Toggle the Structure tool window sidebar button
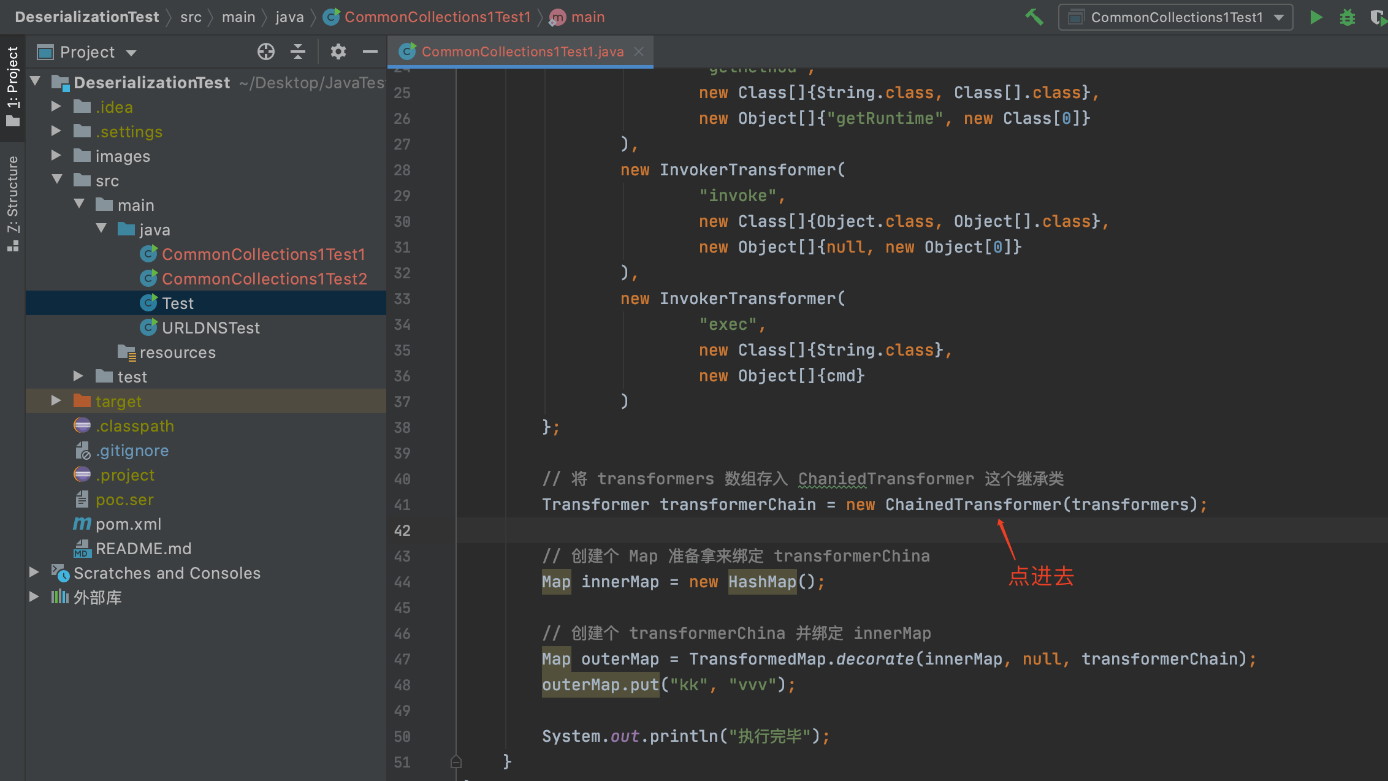 point(12,202)
